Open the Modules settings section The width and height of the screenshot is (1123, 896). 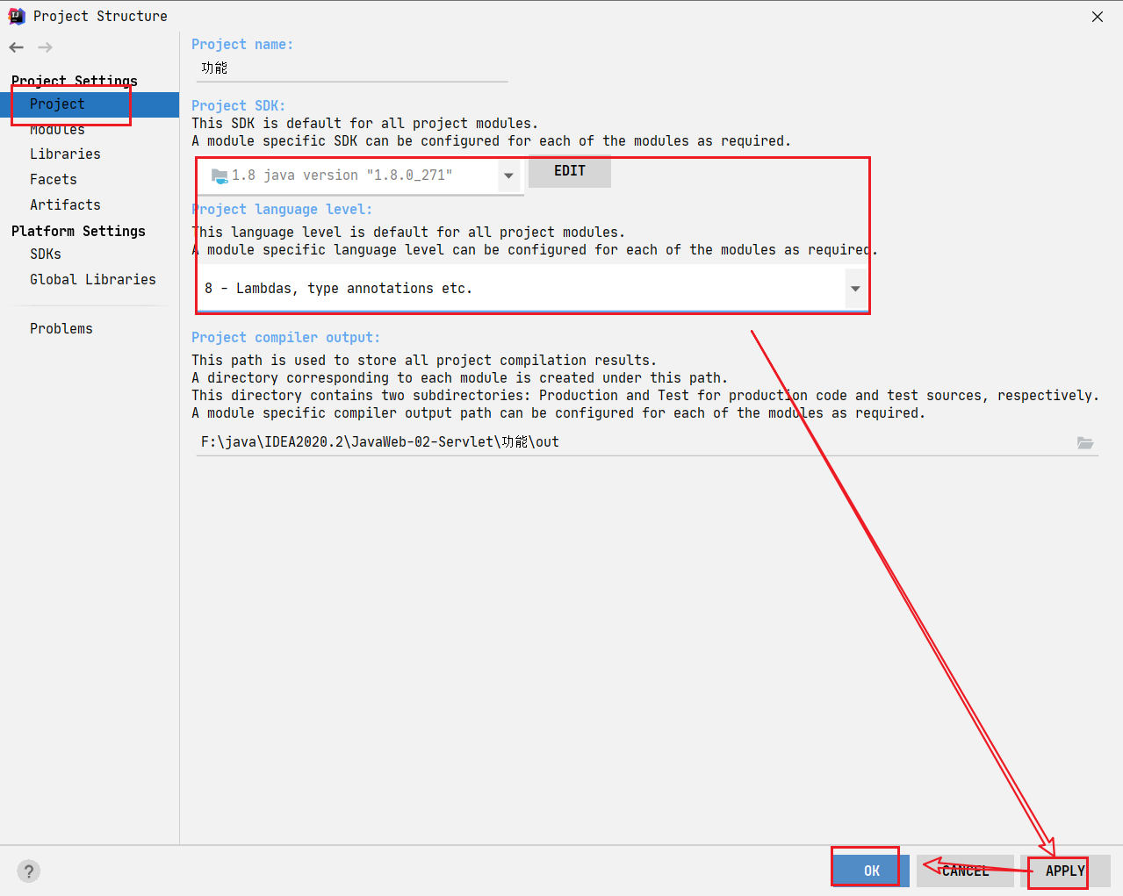click(x=58, y=130)
